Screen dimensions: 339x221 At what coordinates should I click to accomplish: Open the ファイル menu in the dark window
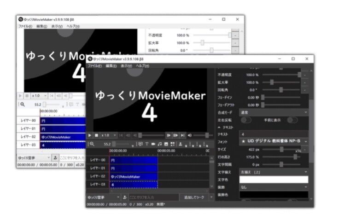click(95, 66)
